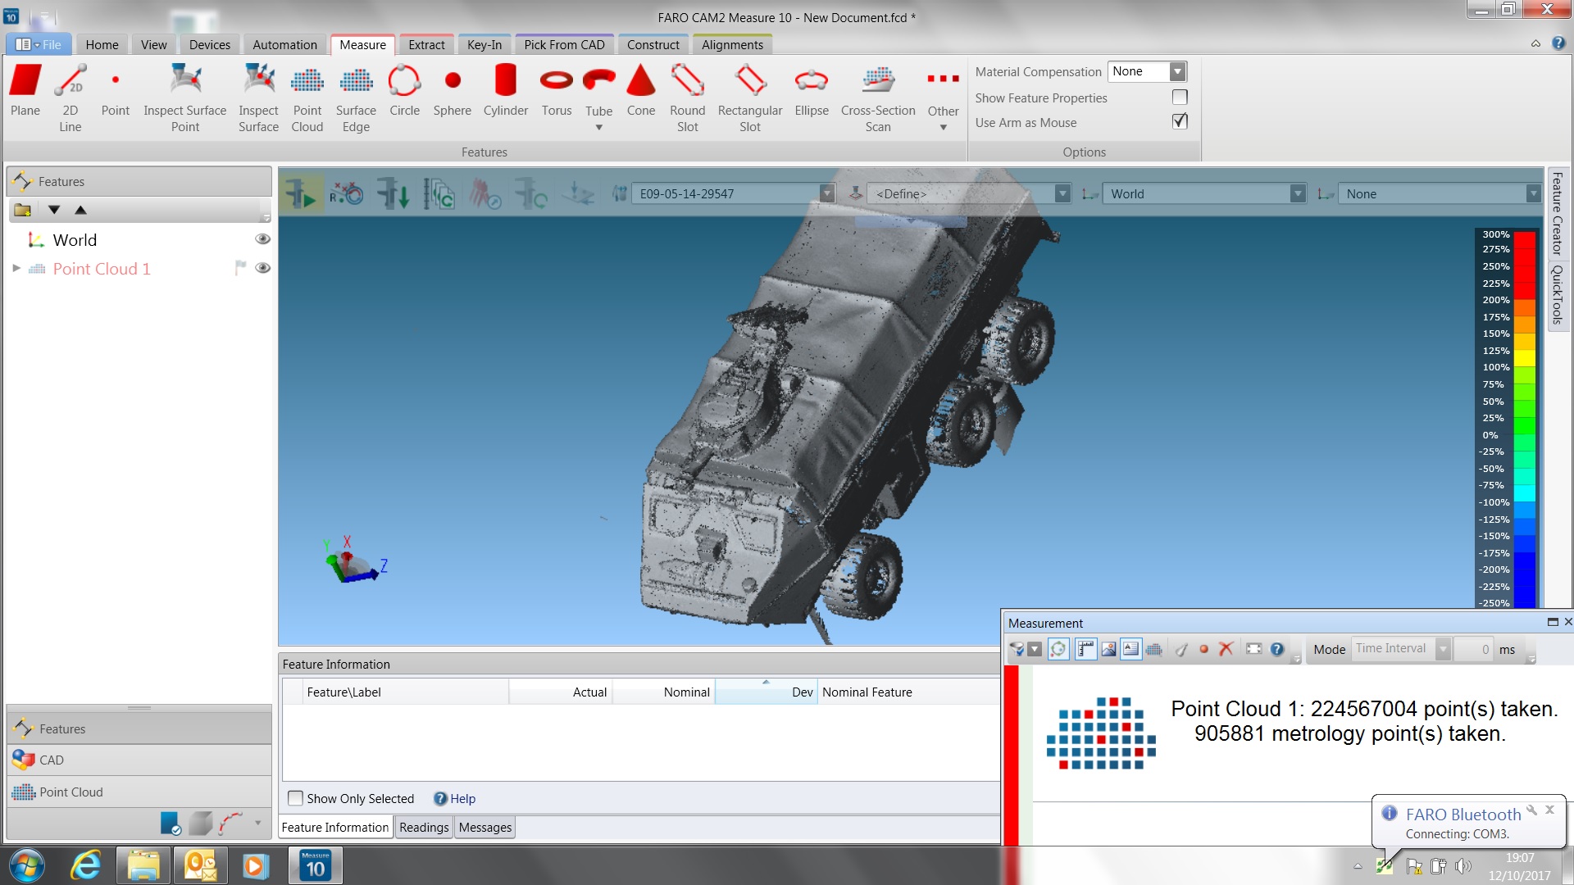Open the QuickTools side tab
Image resolution: width=1574 pixels, height=885 pixels.
pyautogui.click(x=1557, y=295)
